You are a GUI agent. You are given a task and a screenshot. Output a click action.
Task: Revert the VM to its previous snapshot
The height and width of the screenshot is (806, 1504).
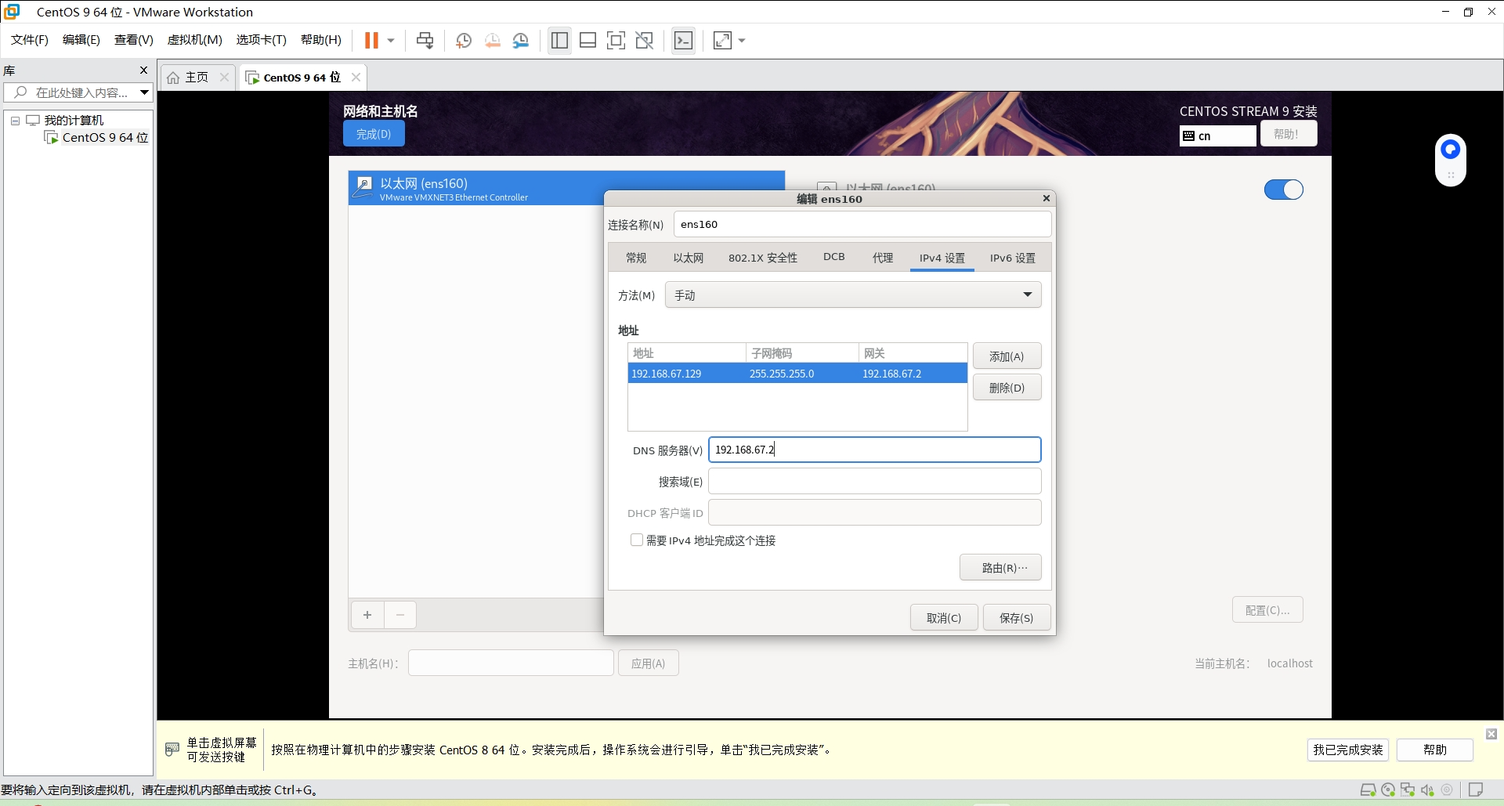(x=492, y=40)
